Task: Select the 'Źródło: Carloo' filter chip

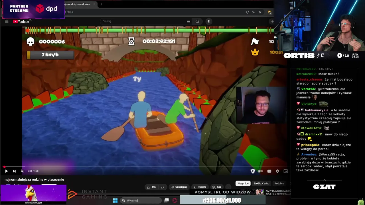Action: click(x=261, y=184)
